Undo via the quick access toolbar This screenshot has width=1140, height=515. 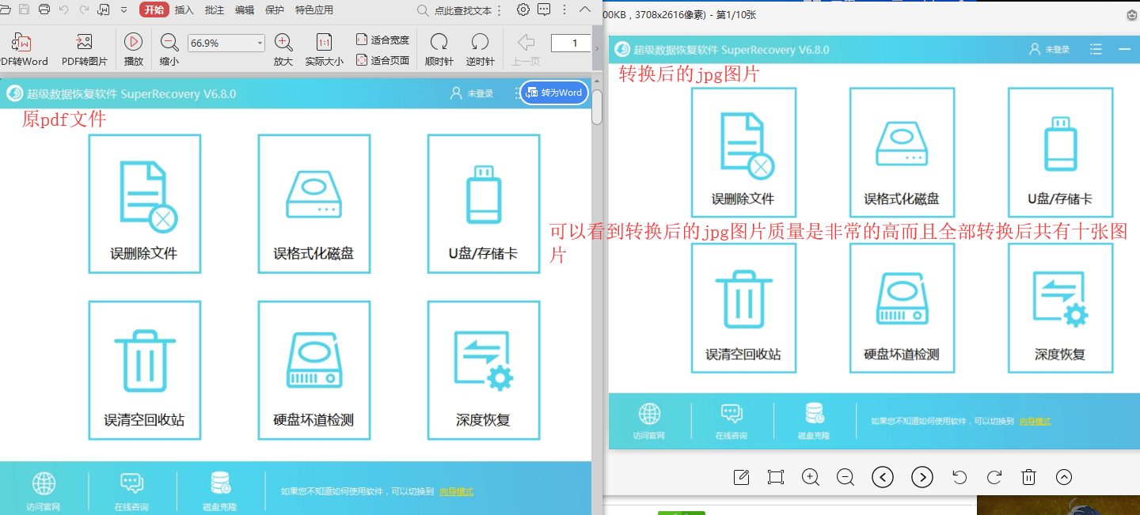64,9
